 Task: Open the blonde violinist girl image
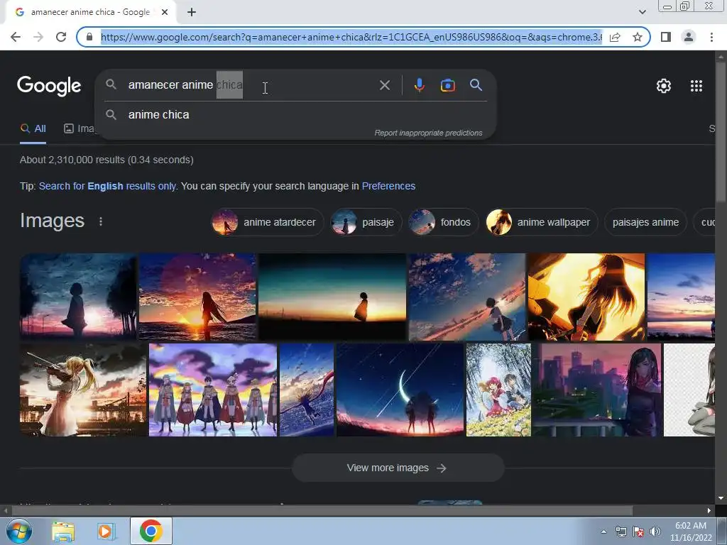[83, 390]
